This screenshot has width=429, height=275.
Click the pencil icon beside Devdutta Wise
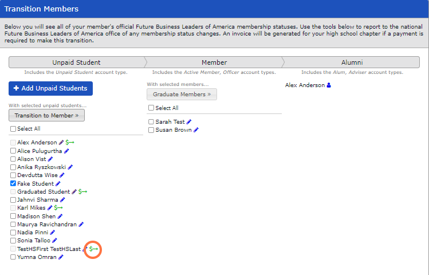(62, 175)
